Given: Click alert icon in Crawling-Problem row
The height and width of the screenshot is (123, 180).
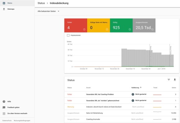Looking at the screenshot, I should 133,94.
